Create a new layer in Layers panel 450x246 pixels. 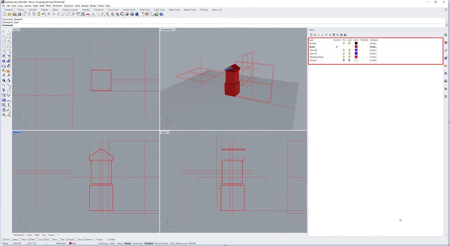click(311, 35)
